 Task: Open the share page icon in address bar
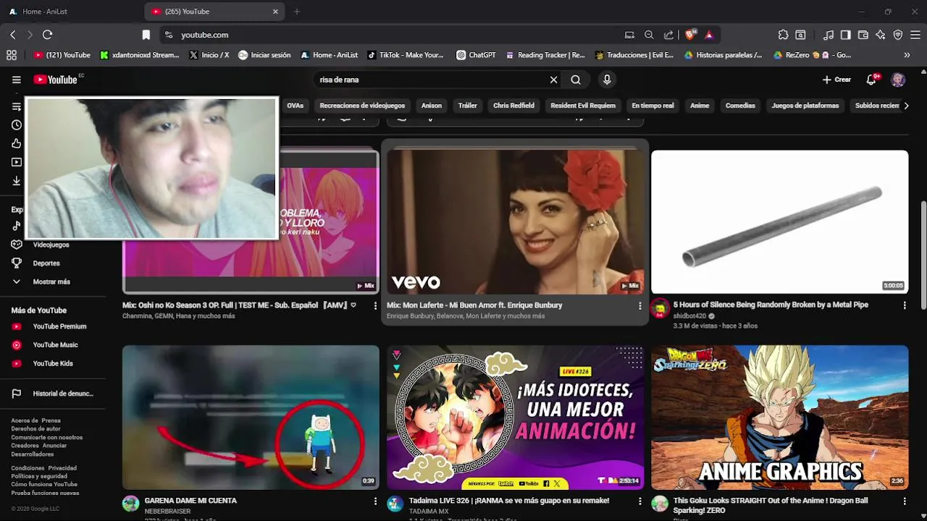pos(668,35)
